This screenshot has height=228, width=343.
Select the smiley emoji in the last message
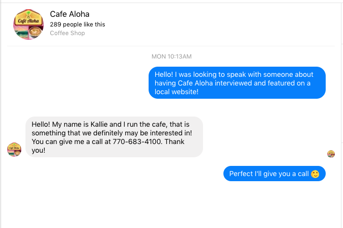pyautogui.click(x=315, y=174)
